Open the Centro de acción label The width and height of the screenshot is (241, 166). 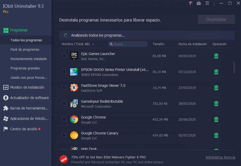click(x=24, y=129)
